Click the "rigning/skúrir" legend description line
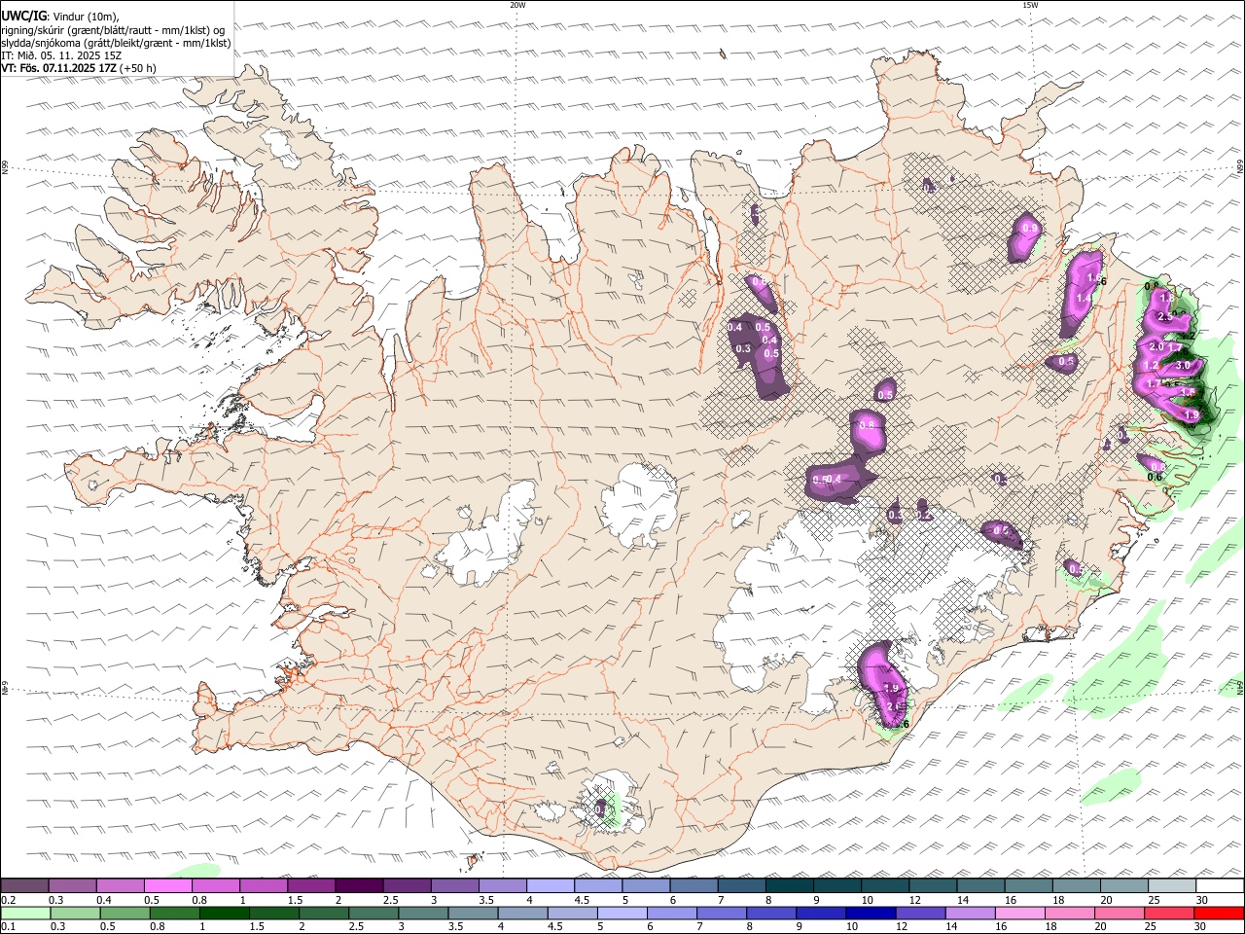Screen dimensions: 1245x934 click(x=113, y=30)
